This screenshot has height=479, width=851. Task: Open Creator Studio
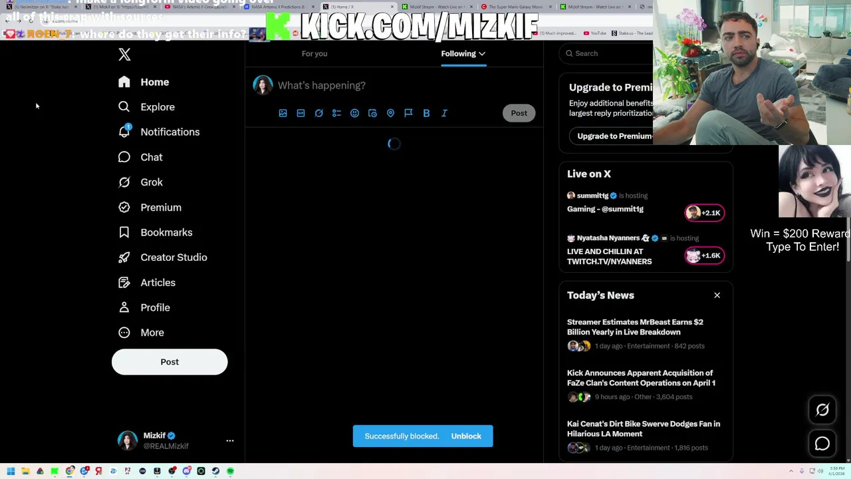(x=162, y=257)
